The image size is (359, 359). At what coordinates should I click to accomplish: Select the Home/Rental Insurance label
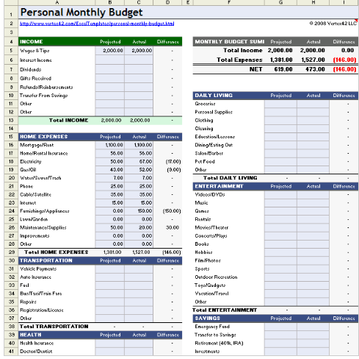[x=44, y=153]
